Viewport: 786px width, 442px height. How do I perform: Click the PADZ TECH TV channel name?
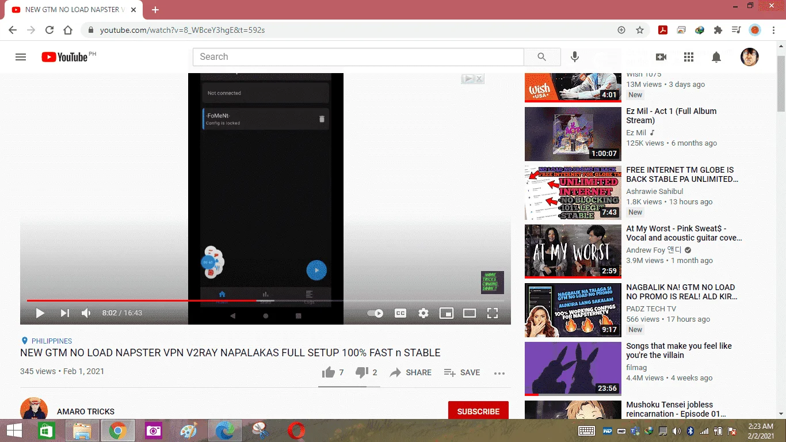[x=651, y=308]
